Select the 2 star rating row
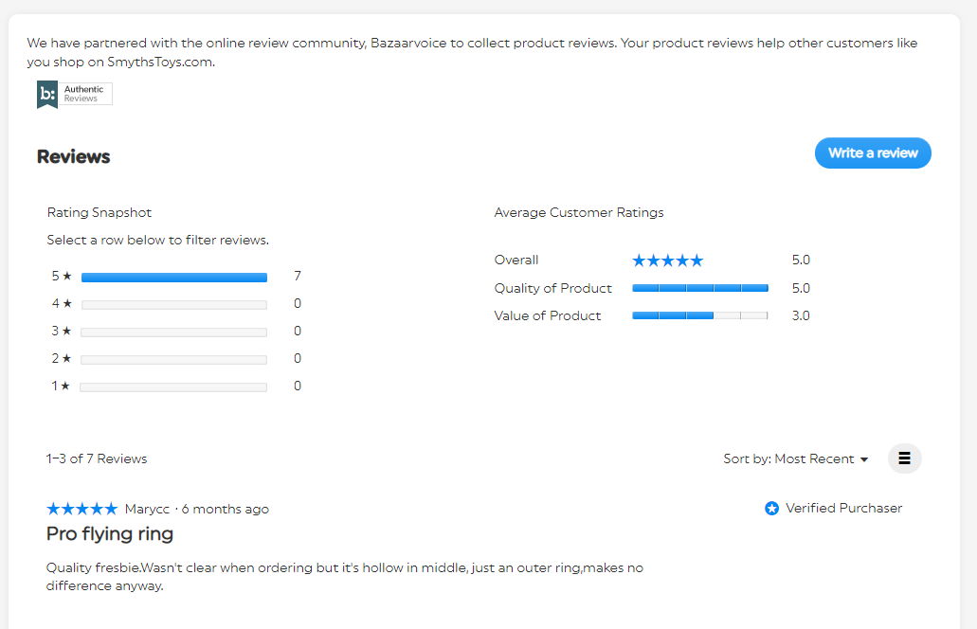Screen dimensions: 977x629 (173, 360)
